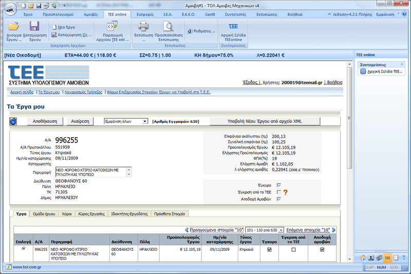This screenshot has width=411, height=274.
Task: Click the Λογαριασμός Τράπεζας link
Action: tap(83, 92)
